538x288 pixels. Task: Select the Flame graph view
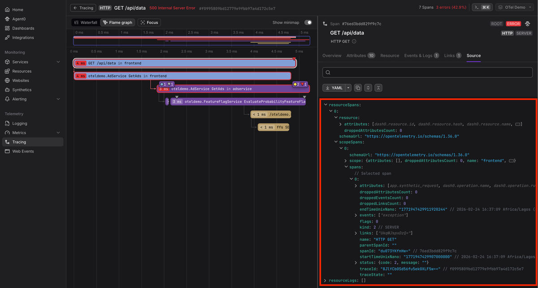[117, 22]
